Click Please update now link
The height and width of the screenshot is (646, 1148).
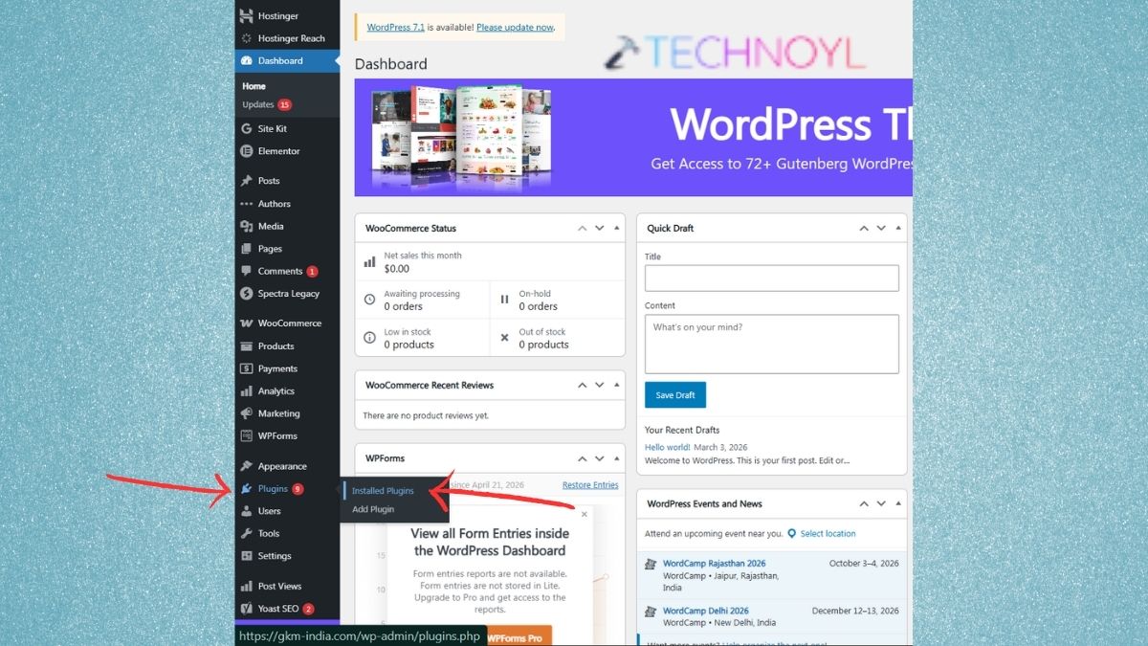[515, 28]
